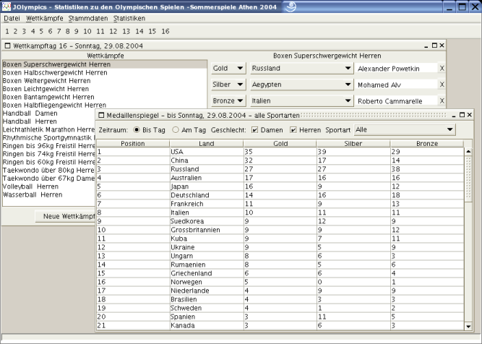Select Handball Herren in list
The image size is (482, 344).
[49, 121]
